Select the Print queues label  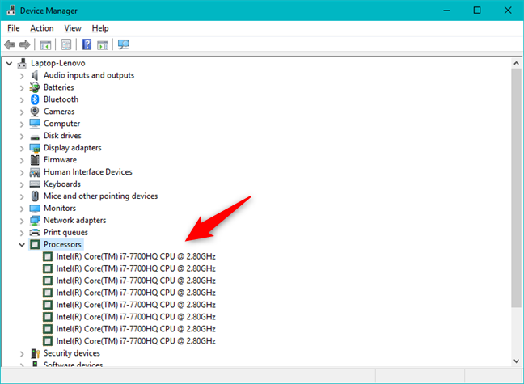click(65, 233)
